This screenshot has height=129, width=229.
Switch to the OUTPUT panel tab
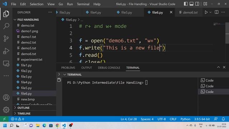87,68
